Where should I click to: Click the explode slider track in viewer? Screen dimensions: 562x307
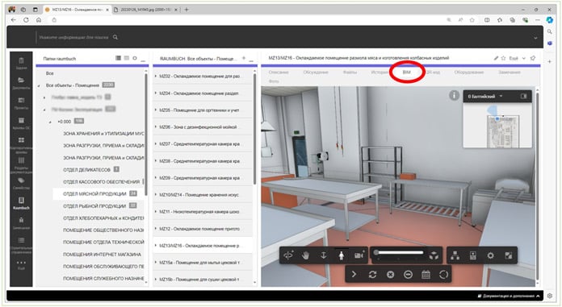tap(401, 253)
